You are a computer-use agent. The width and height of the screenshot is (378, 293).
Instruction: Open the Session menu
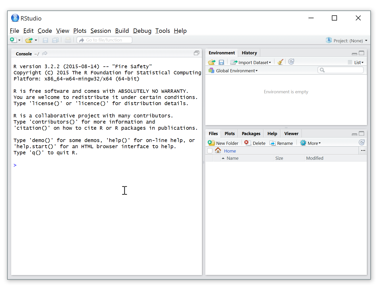pos(101,31)
